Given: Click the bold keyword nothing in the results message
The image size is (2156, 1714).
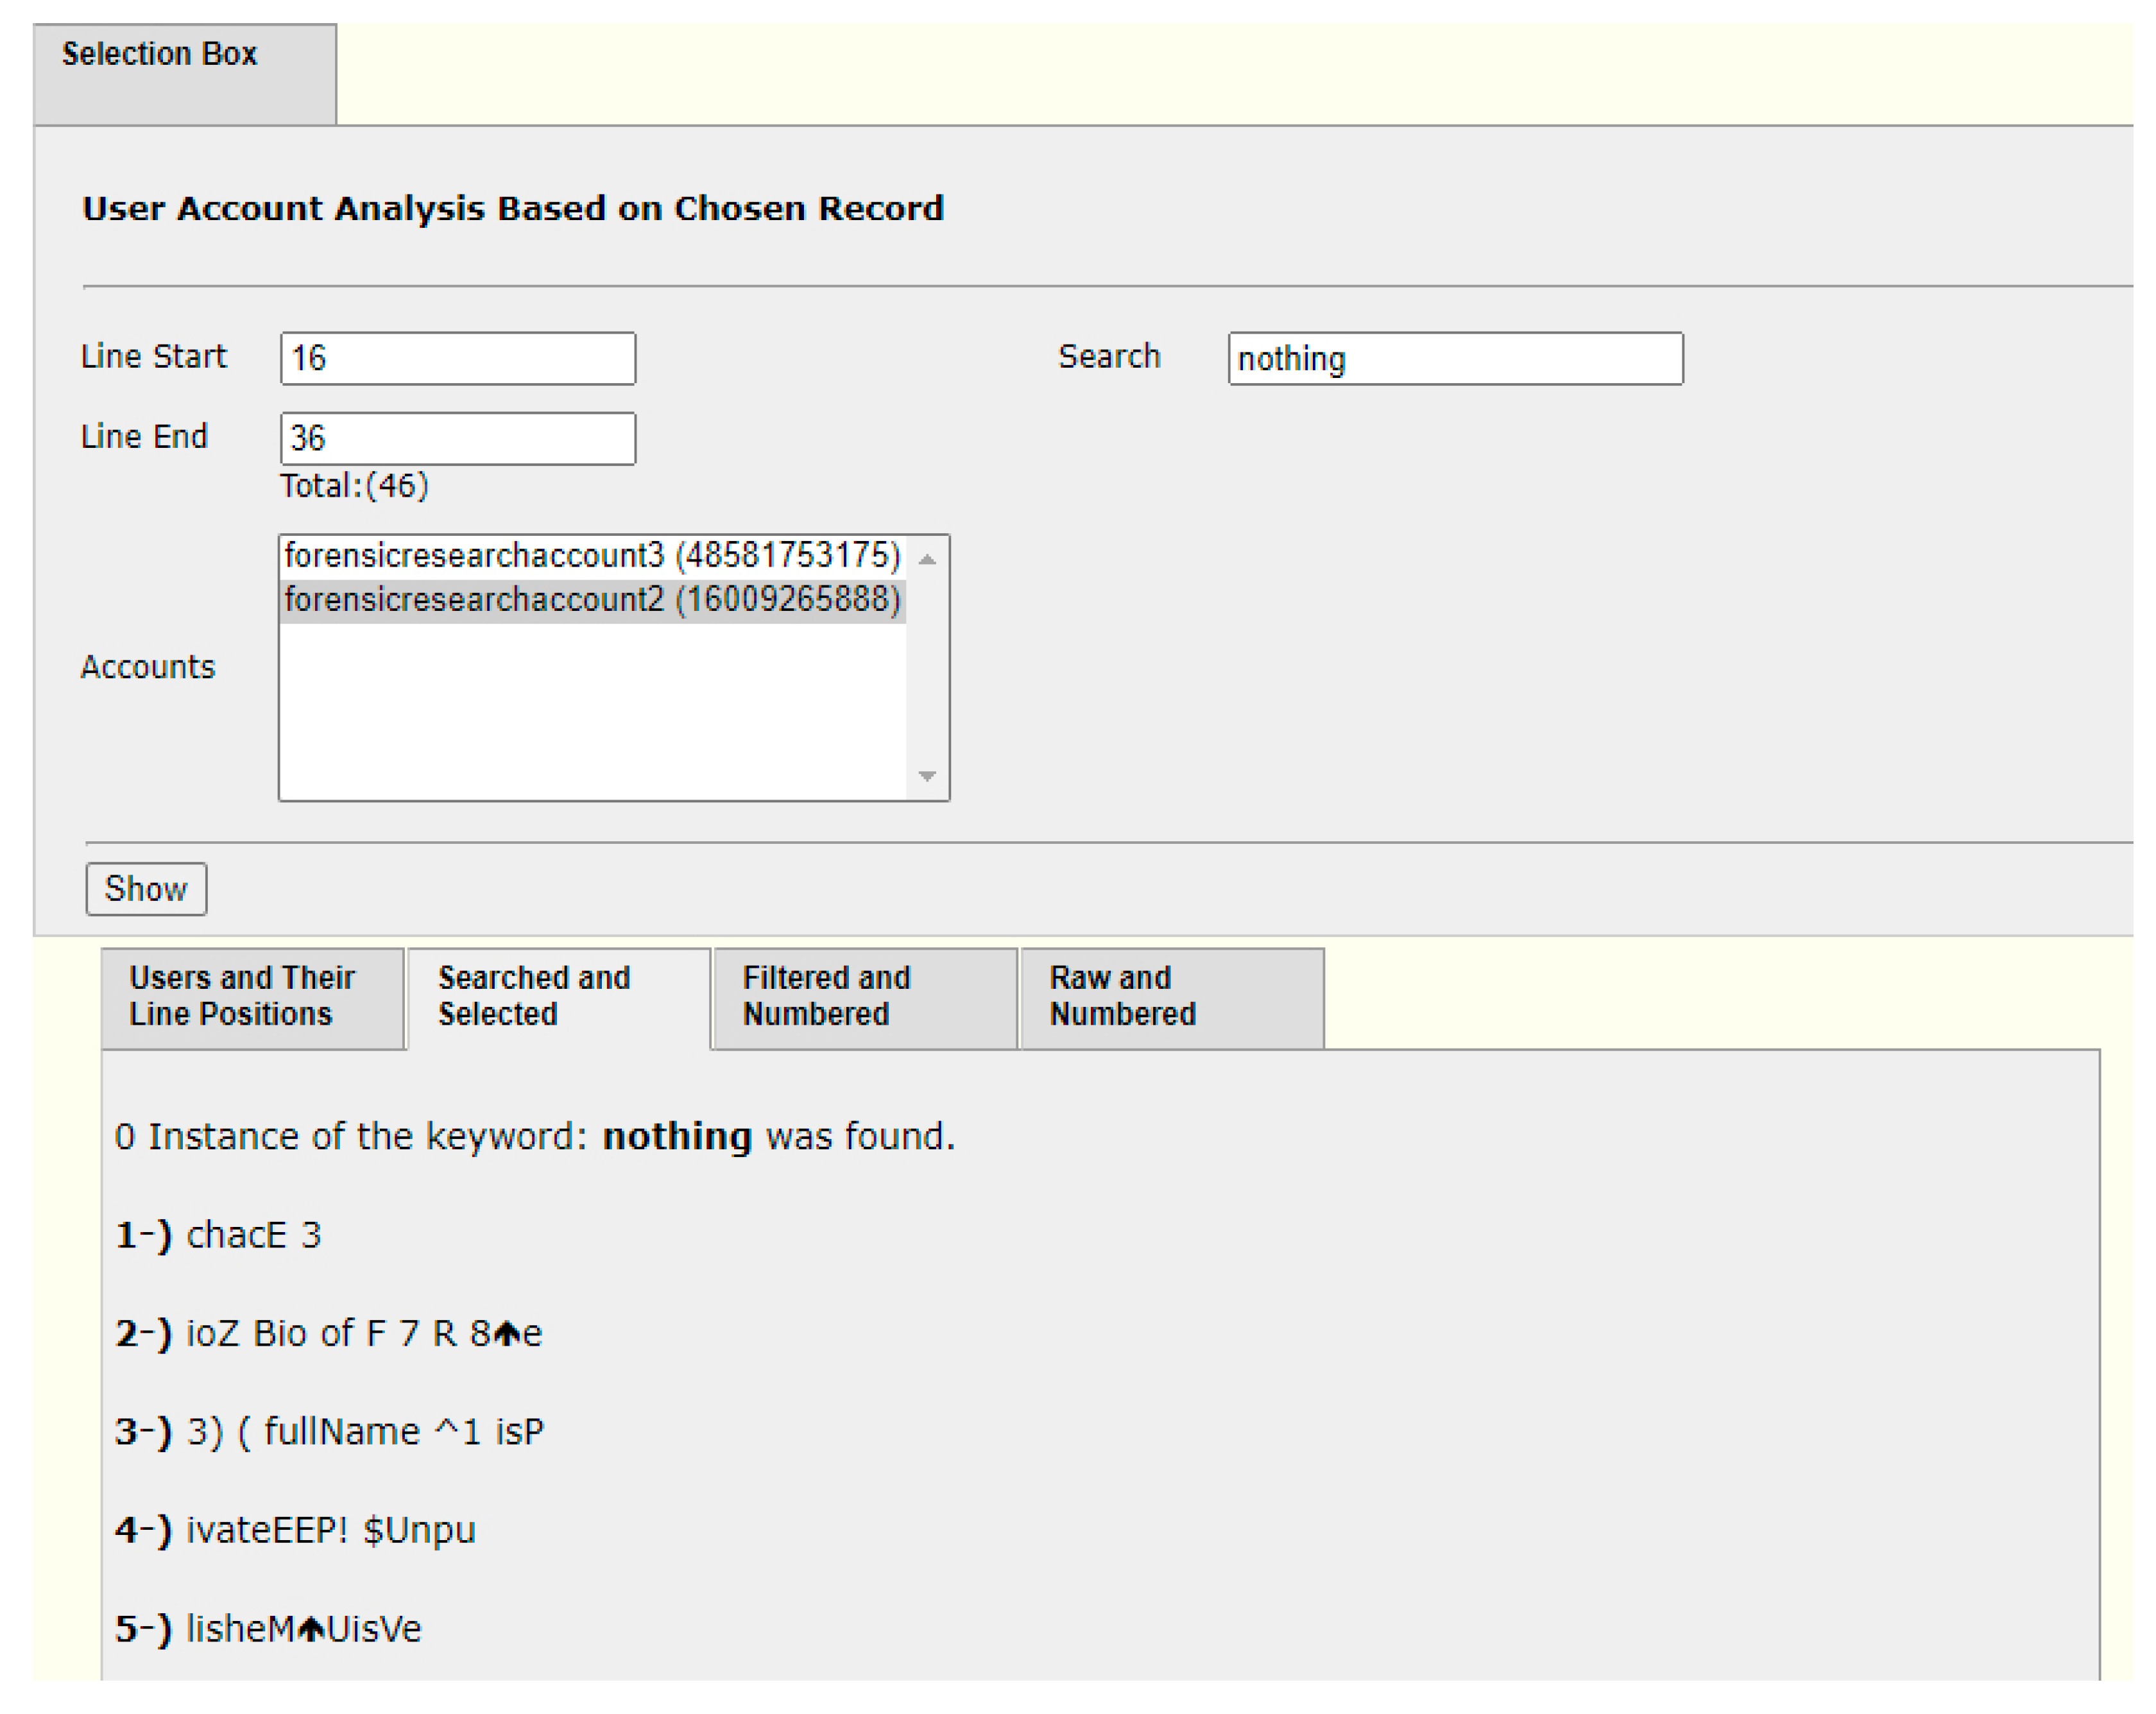Looking at the screenshot, I should pyautogui.click(x=677, y=1137).
